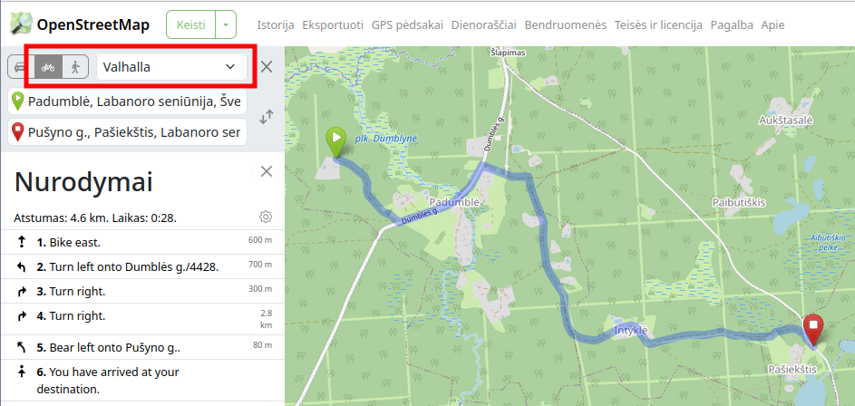
Task: Switch to walking directions mode
Action: [x=75, y=67]
